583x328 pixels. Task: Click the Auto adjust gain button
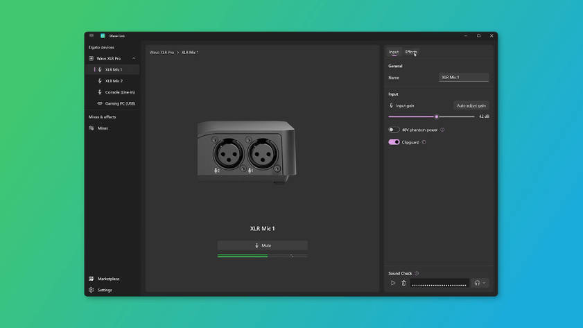[471, 105]
